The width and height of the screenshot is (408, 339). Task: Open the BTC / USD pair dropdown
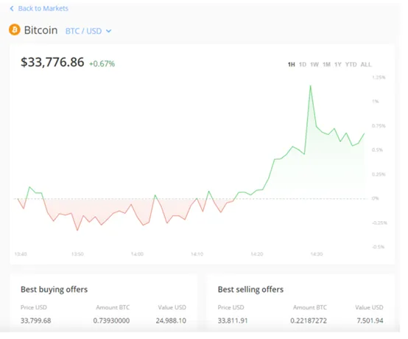(88, 31)
